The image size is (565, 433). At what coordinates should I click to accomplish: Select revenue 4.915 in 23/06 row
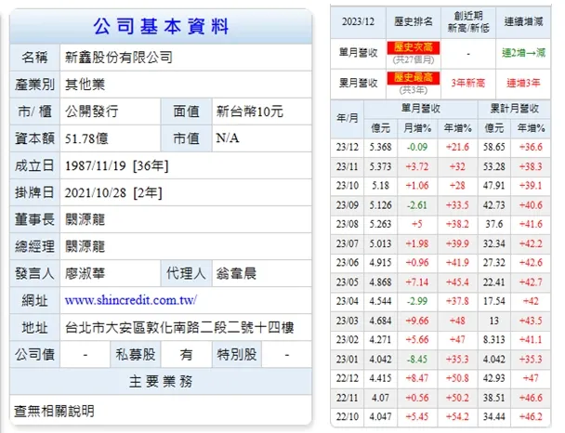pyautogui.click(x=380, y=263)
